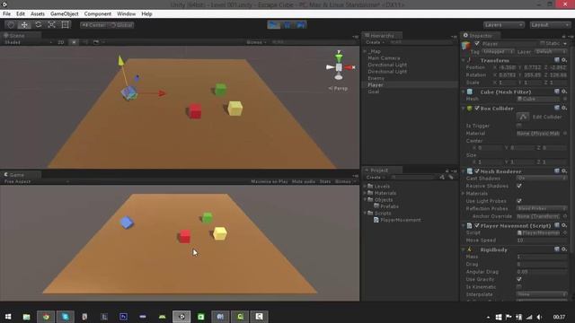Screen dimensions: 575x323
Task: Open the Component menu
Action: (98, 14)
